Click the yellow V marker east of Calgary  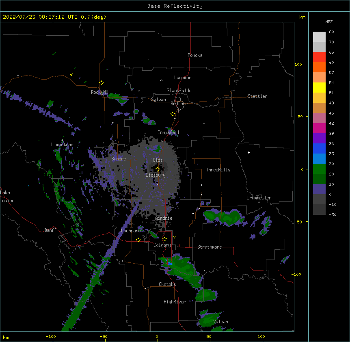click(x=174, y=237)
